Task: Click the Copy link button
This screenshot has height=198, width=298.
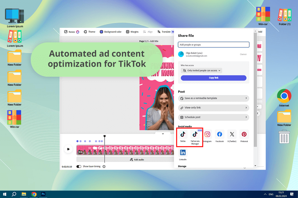Action: click(x=214, y=78)
